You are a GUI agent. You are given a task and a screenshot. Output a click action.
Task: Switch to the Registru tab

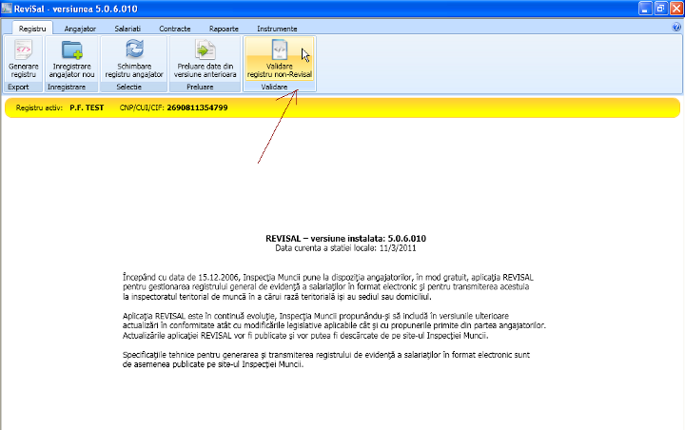(x=32, y=29)
